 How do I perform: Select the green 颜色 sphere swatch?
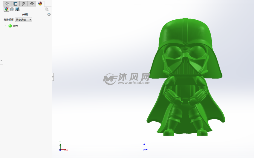(10, 26)
